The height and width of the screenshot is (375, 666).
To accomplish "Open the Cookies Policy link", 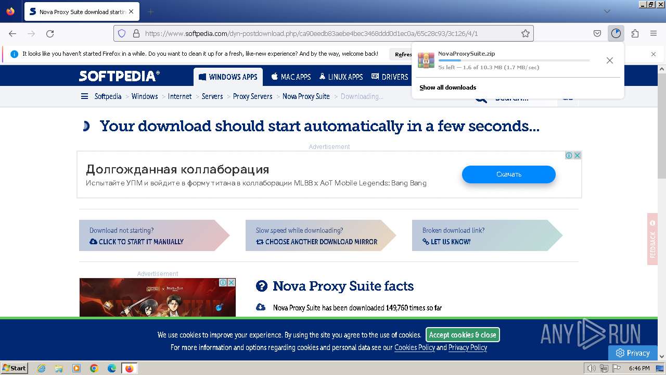I will [x=415, y=347].
